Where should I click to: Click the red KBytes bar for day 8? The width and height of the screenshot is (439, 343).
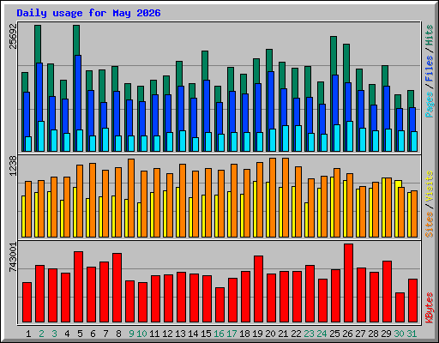[117, 287]
